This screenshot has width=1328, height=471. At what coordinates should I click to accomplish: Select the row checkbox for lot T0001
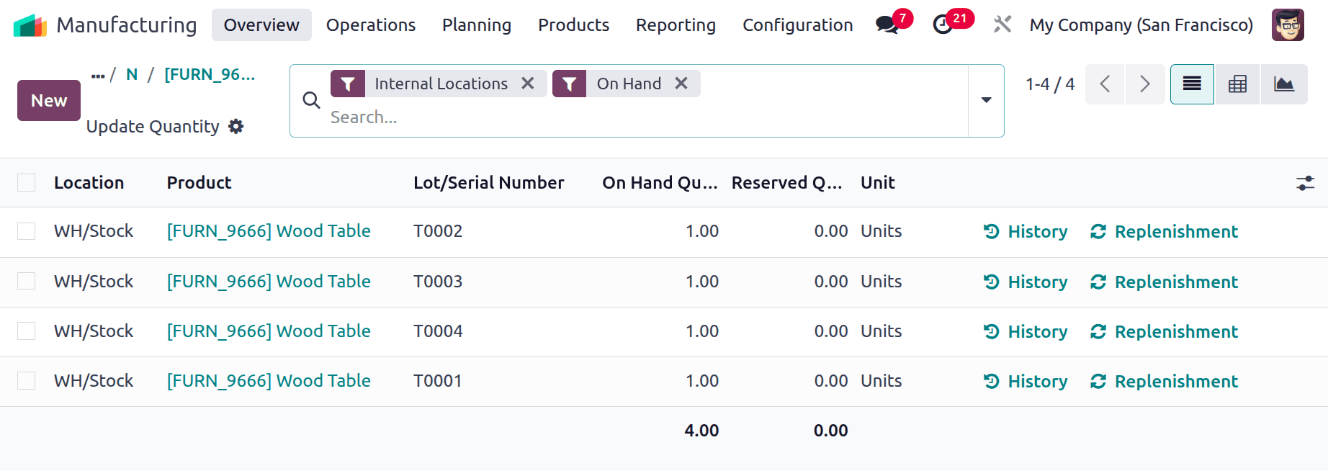tap(27, 380)
